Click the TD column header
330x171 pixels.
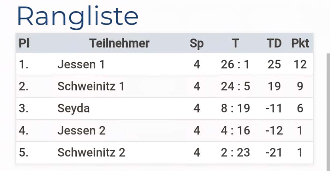tap(274, 43)
